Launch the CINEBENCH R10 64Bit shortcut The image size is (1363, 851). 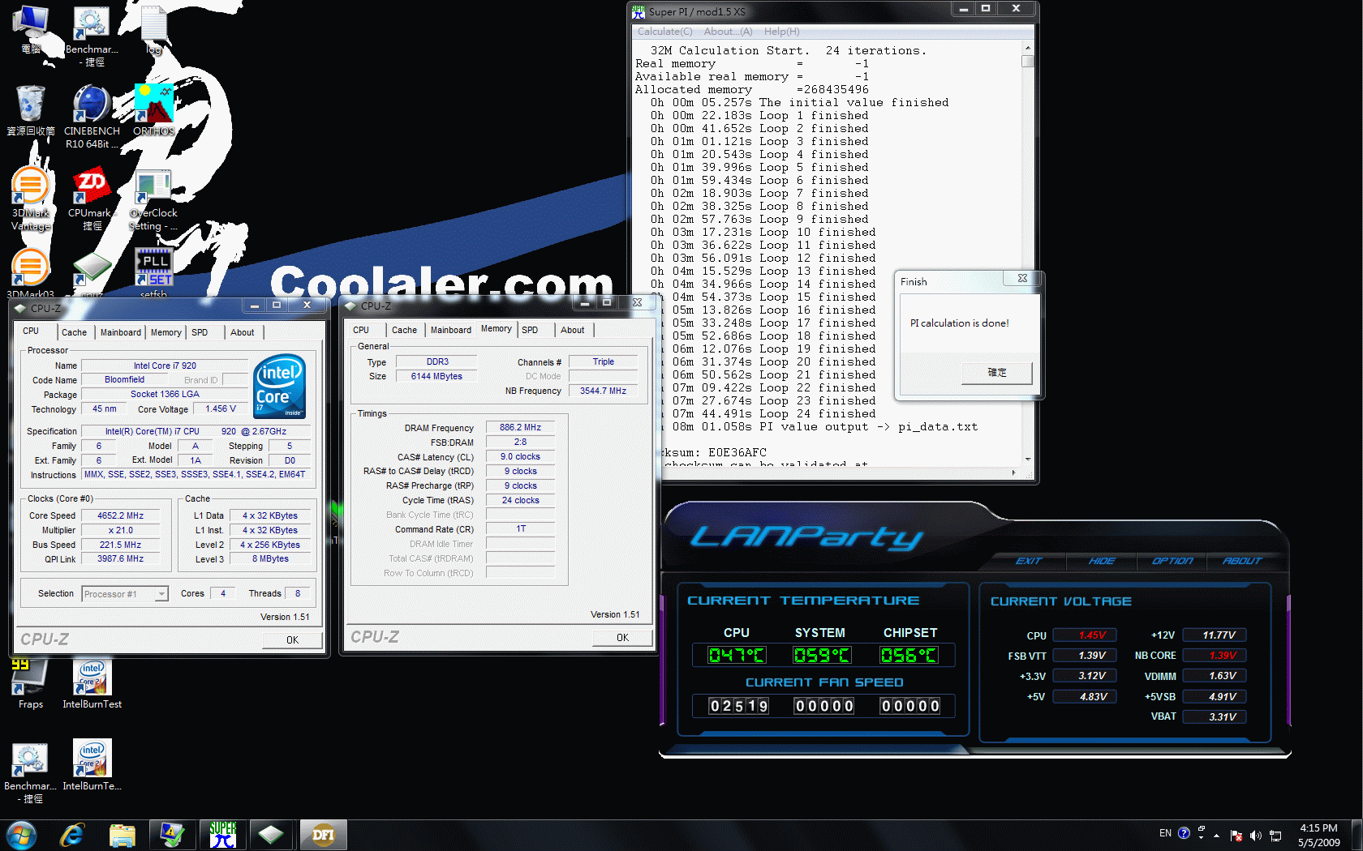[x=92, y=117]
